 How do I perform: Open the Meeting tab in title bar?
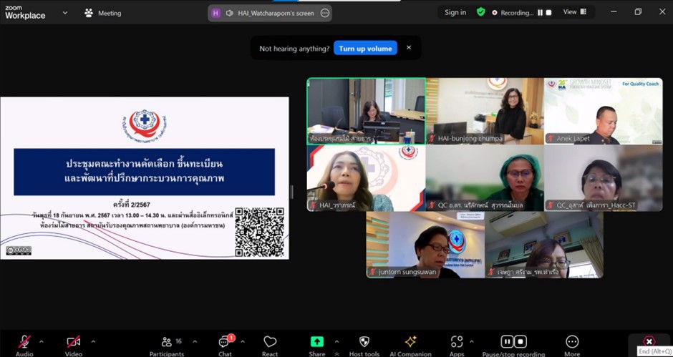[103, 13]
